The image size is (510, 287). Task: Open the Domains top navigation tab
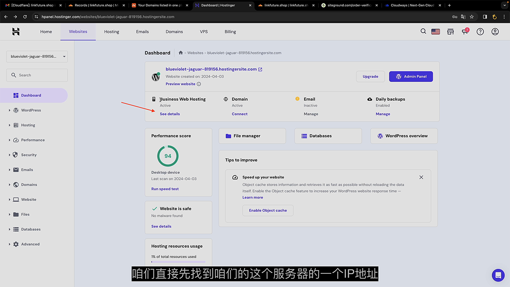(x=174, y=31)
